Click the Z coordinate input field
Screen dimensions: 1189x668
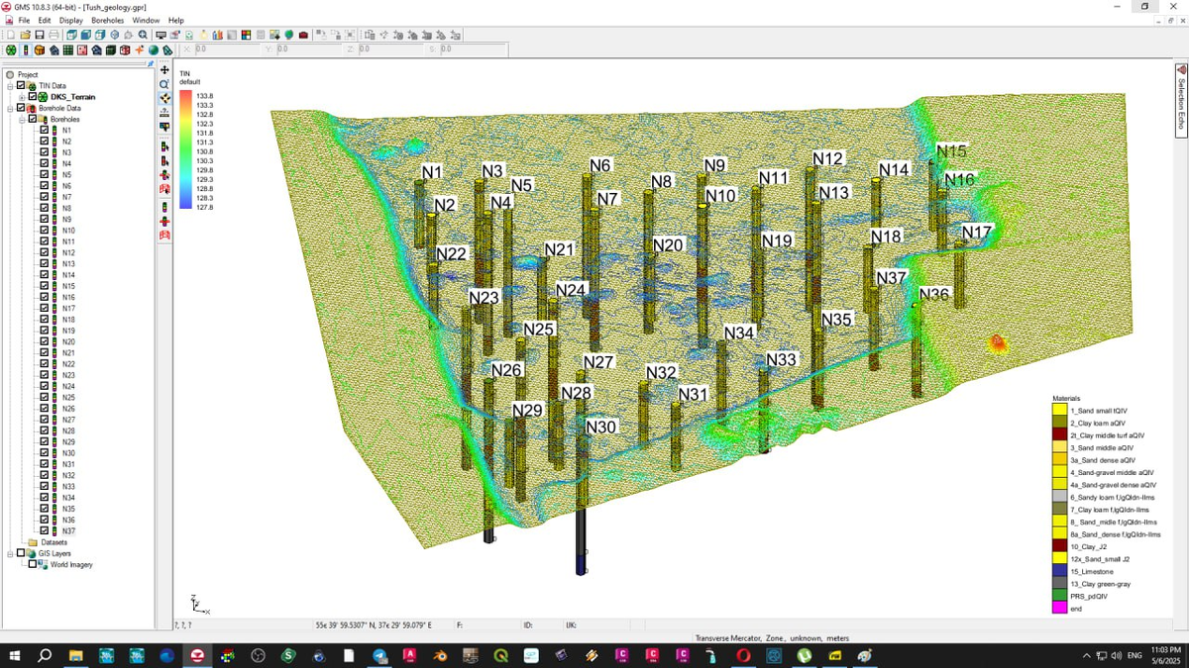pyautogui.click(x=393, y=49)
